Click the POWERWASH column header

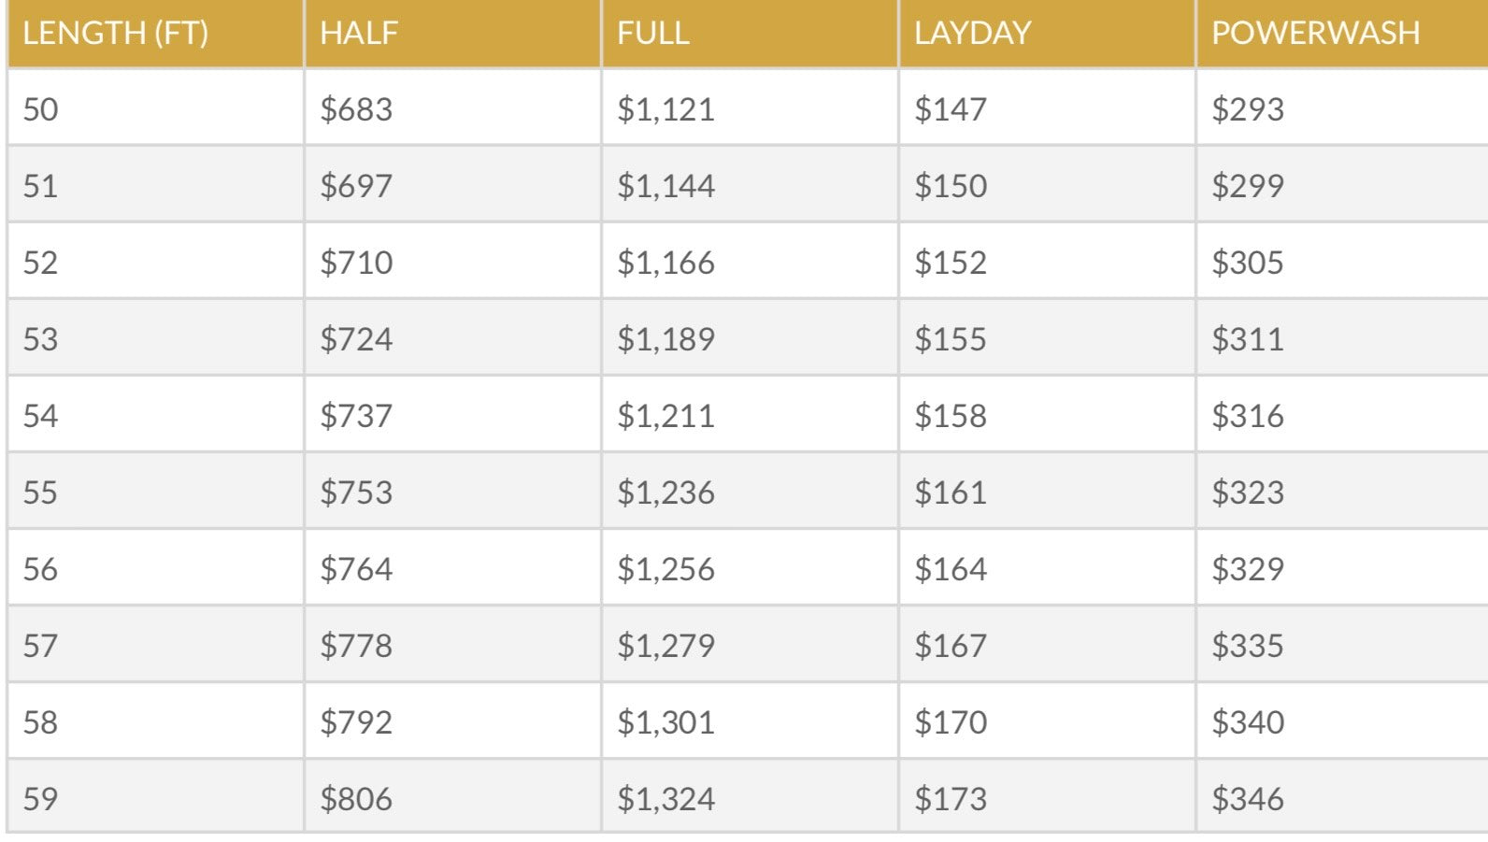coord(1315,34)
